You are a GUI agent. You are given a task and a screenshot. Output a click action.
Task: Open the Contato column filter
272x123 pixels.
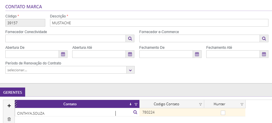click(x=136, y=104)
